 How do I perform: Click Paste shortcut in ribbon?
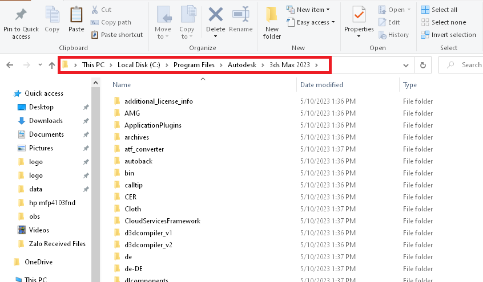tap(117, 35)
